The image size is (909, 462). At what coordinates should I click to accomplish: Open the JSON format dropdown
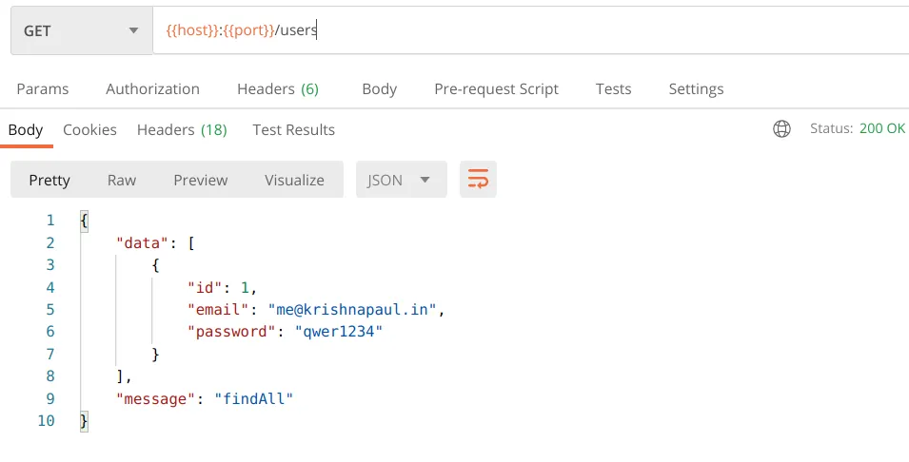[401, 180]
